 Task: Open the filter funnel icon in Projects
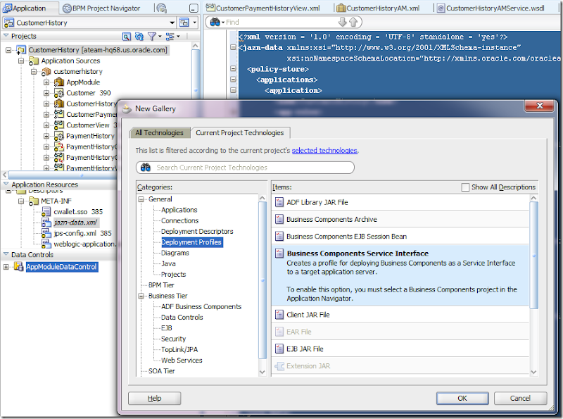153,36
